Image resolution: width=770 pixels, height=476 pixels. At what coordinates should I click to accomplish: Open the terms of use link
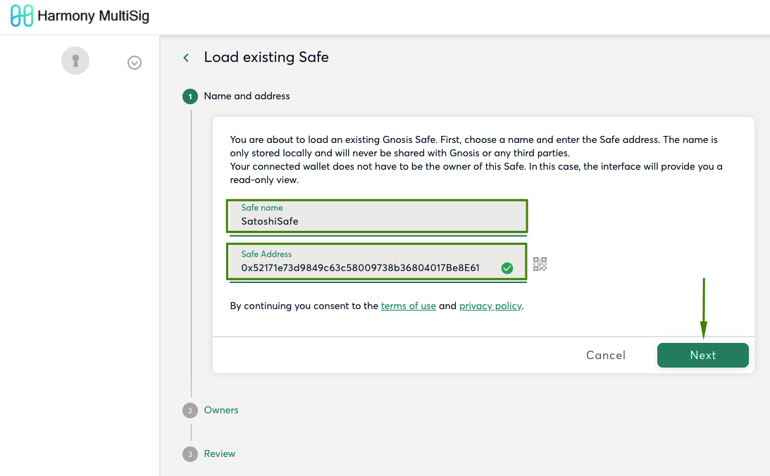coord(409,306)
